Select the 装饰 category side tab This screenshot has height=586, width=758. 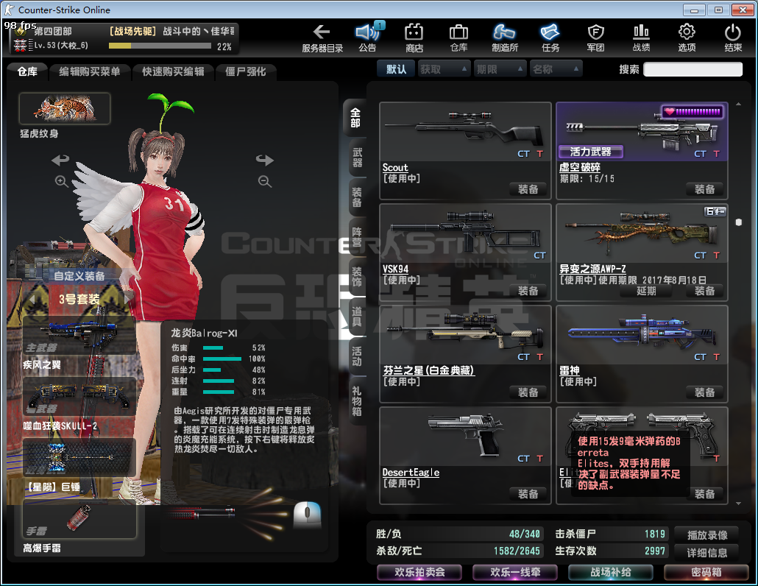(357, 277)
